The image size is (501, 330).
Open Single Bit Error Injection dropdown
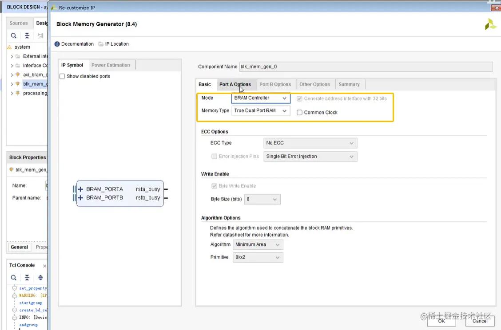click(x=310, y=157)
